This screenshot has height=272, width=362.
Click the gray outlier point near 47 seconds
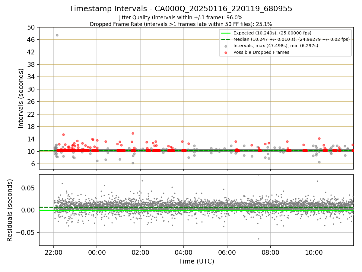point(57,35)
